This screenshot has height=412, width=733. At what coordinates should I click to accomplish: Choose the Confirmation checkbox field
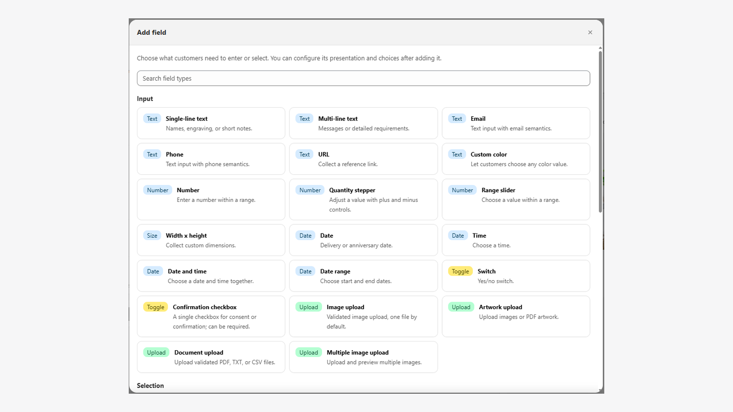tap(211, 316)
